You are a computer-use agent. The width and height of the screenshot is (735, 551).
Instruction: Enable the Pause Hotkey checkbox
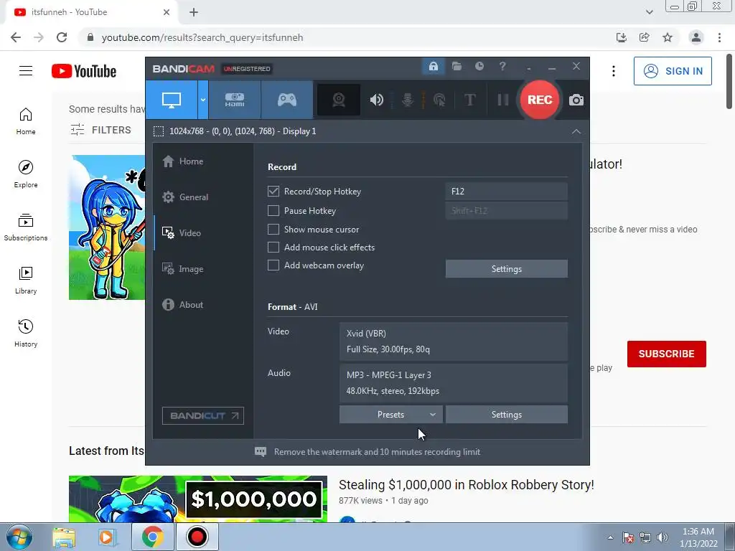point(273,211)
